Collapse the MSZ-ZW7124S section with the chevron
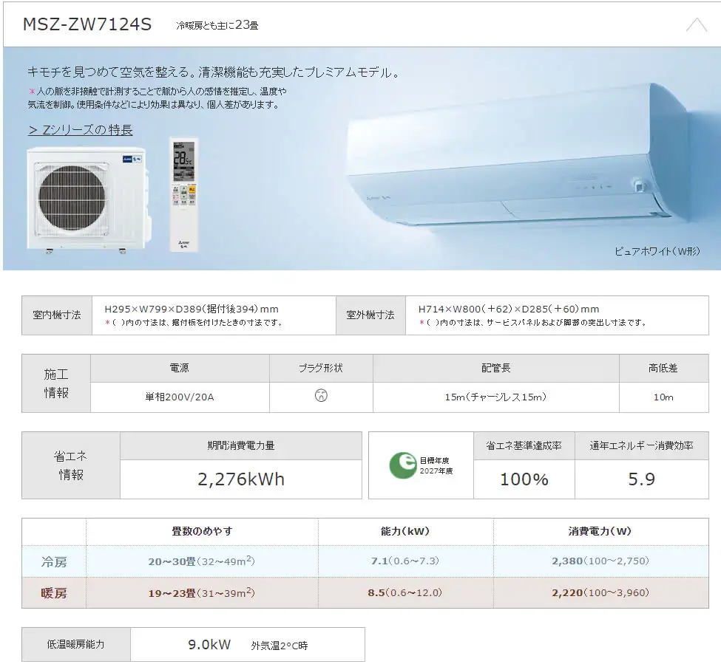 point(696,24)
